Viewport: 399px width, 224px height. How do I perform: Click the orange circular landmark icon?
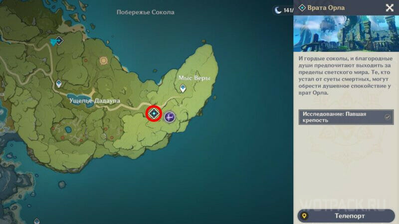(103, 60)
